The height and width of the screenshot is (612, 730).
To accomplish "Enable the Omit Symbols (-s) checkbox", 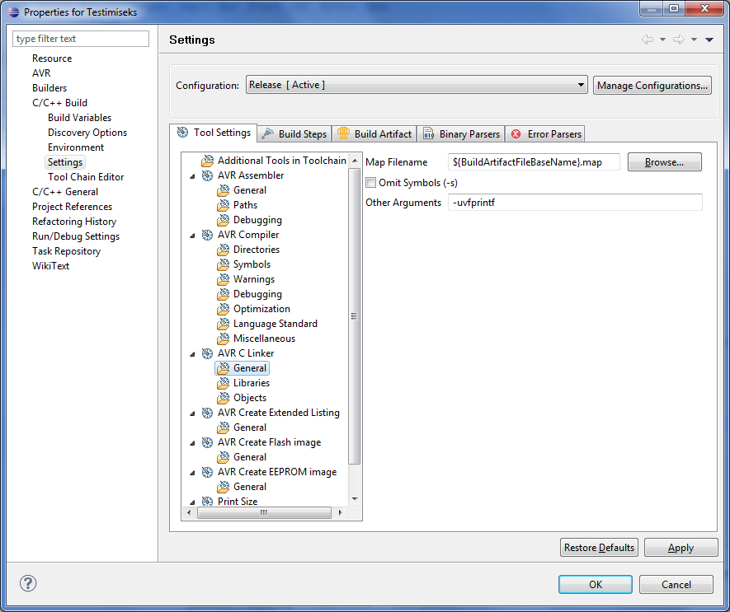I will 371,183.
